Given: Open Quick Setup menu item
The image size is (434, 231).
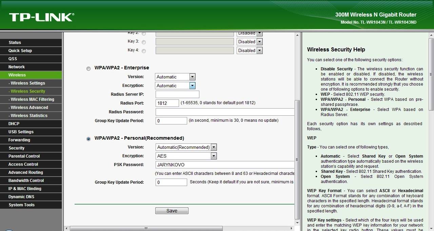Looking at the screenshot, I should tap(31, 51).
